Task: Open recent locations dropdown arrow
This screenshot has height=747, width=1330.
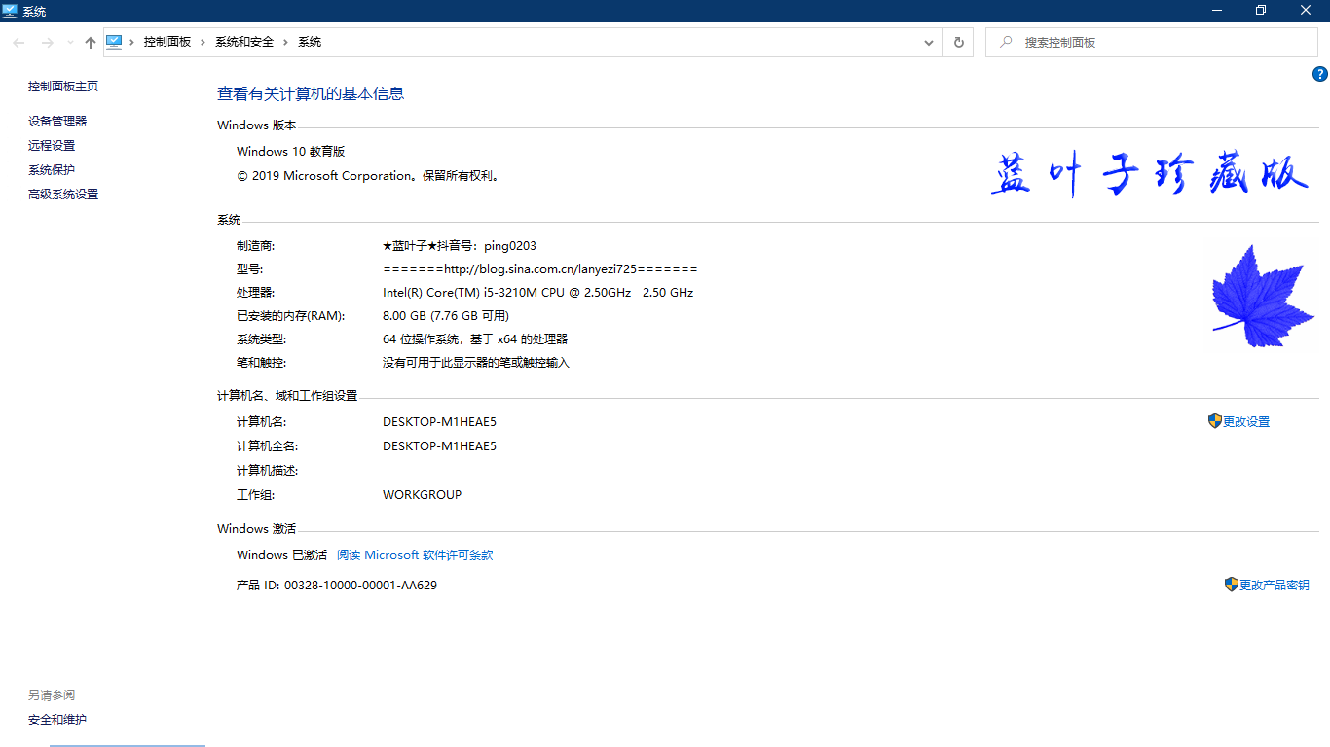Action: (x=70, y=43)
